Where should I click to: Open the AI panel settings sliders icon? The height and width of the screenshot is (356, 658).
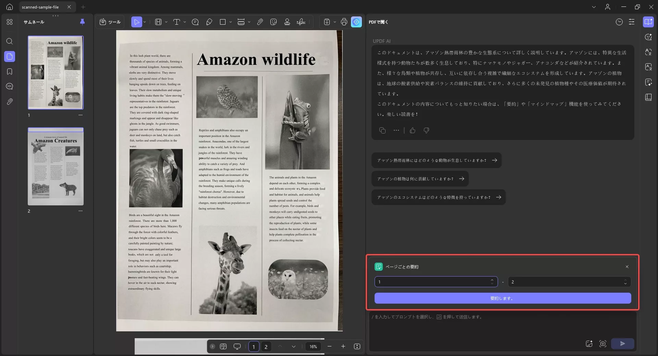(631, 22)
